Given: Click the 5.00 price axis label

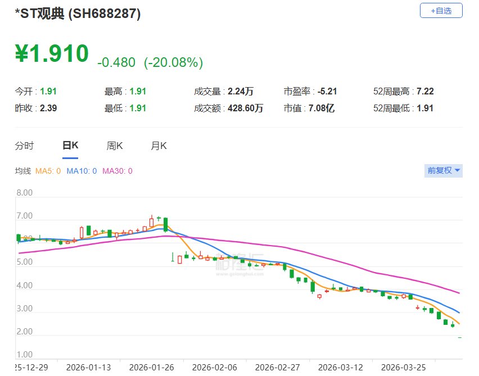Looking at the screenshot, I should click(24, 262).
